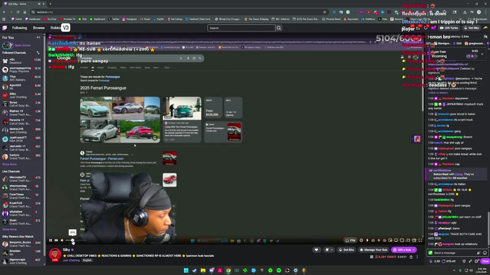Click the English language tag

(x=87, y=260)
